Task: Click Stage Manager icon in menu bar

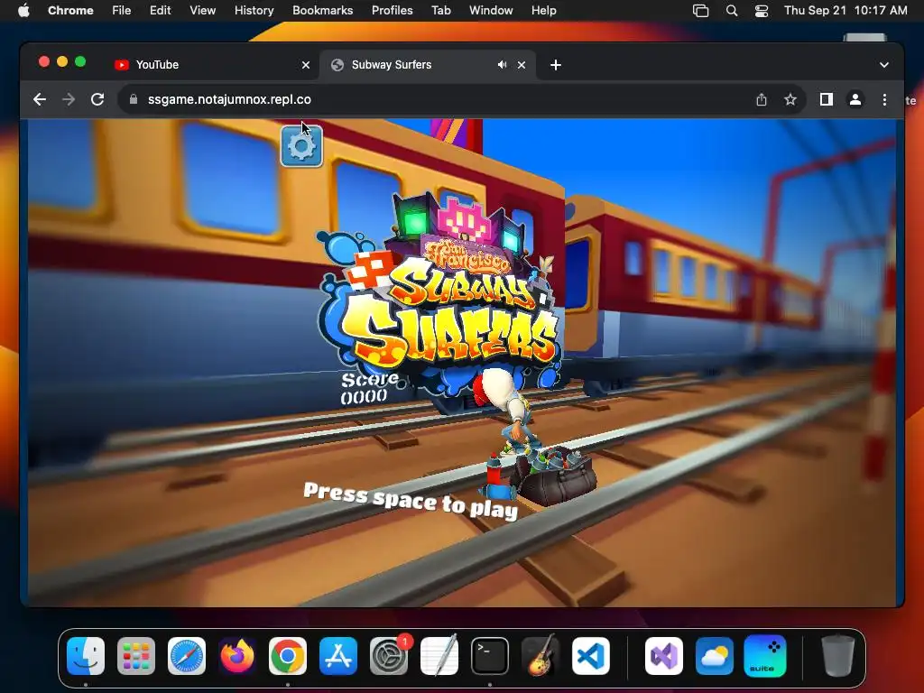Action: 700,11
